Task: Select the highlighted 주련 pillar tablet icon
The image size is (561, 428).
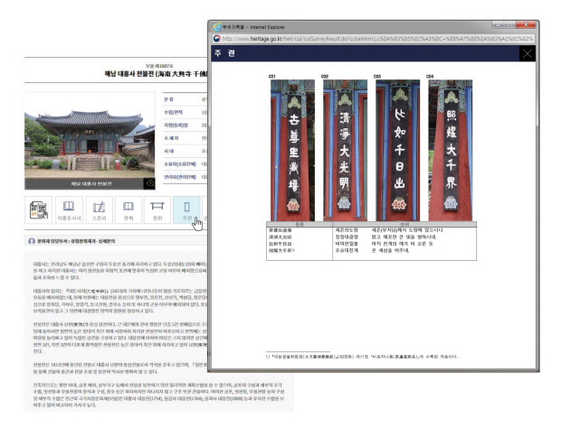Action: [x=186, y=209]
